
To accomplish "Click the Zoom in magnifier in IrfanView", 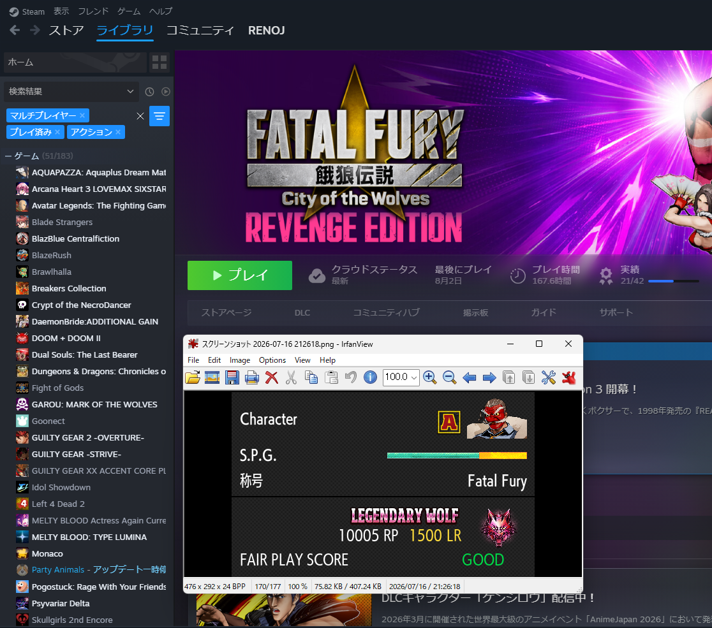I will pyautogui.click(x=429, y=377).
